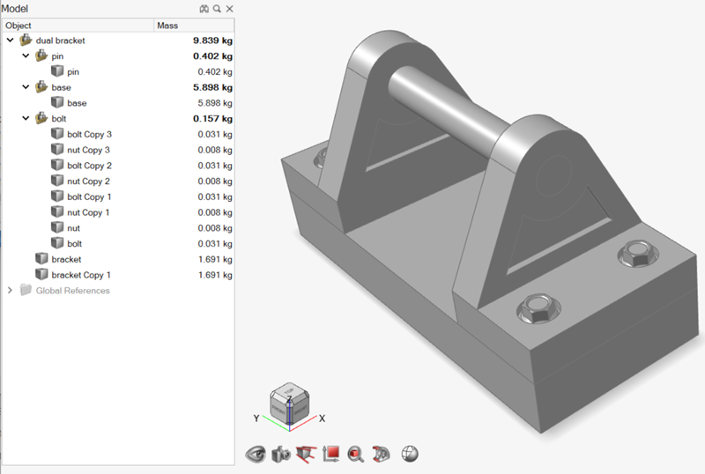Select nut Copy 2 in the tree
This screenshot has height=474, width=705.
pos(88,181)
